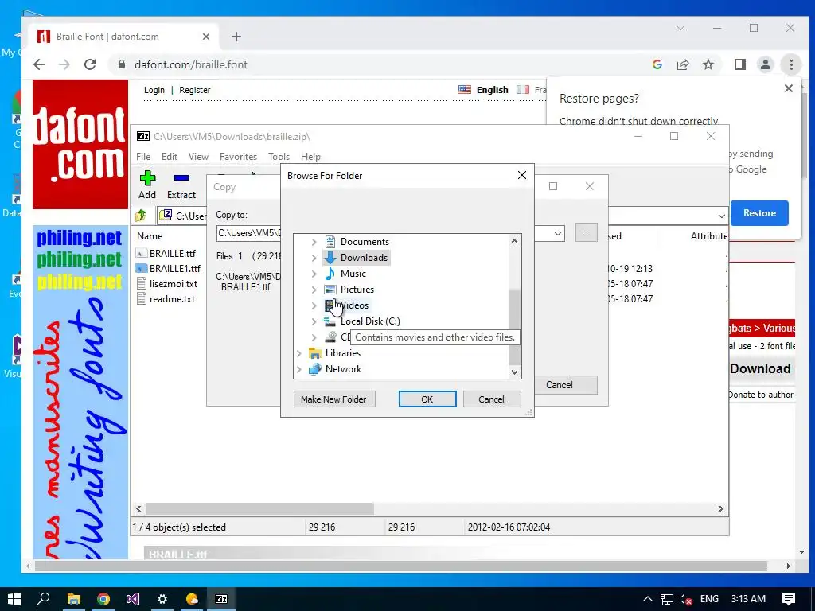Select the Music folder icon in tree

pyautogui.click(x=330, y=274)
